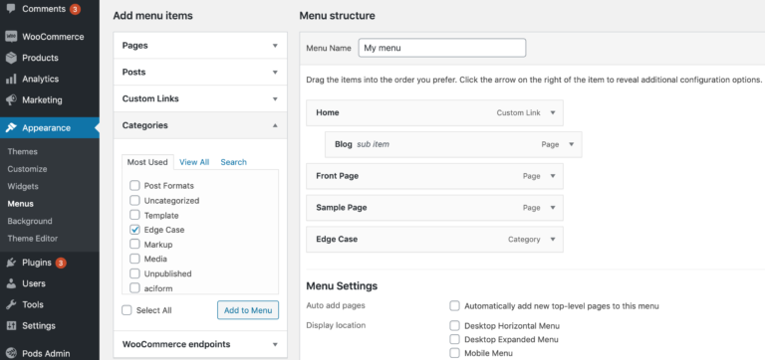This screenshot has width=765, height=360.
Task: Expand the Edge Case category item arrow
Action: [x=553, y=240]
